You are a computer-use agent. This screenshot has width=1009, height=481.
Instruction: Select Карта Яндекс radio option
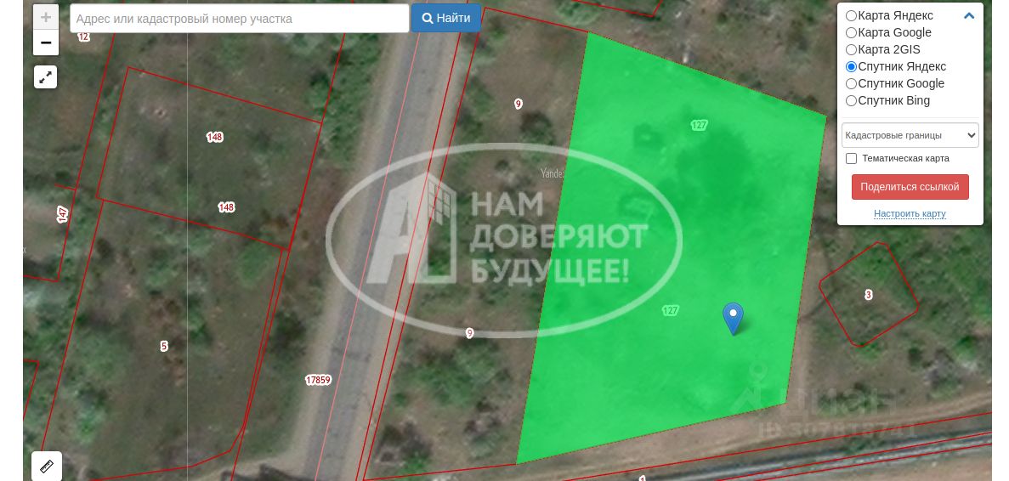pos(851,15)
